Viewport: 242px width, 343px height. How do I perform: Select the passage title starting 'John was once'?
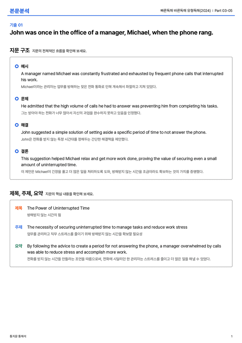112,33
